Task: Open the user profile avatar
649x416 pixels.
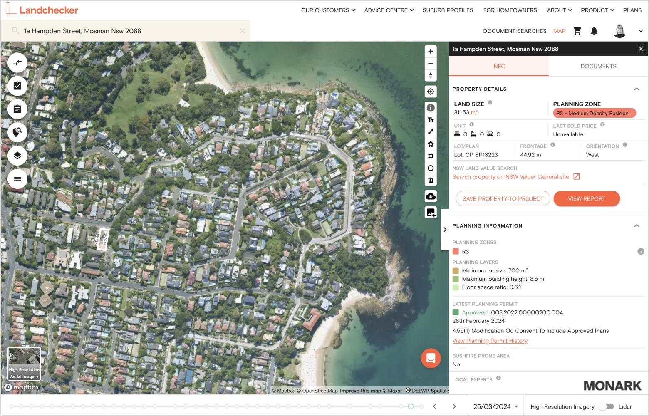Action: coord(620,31)
